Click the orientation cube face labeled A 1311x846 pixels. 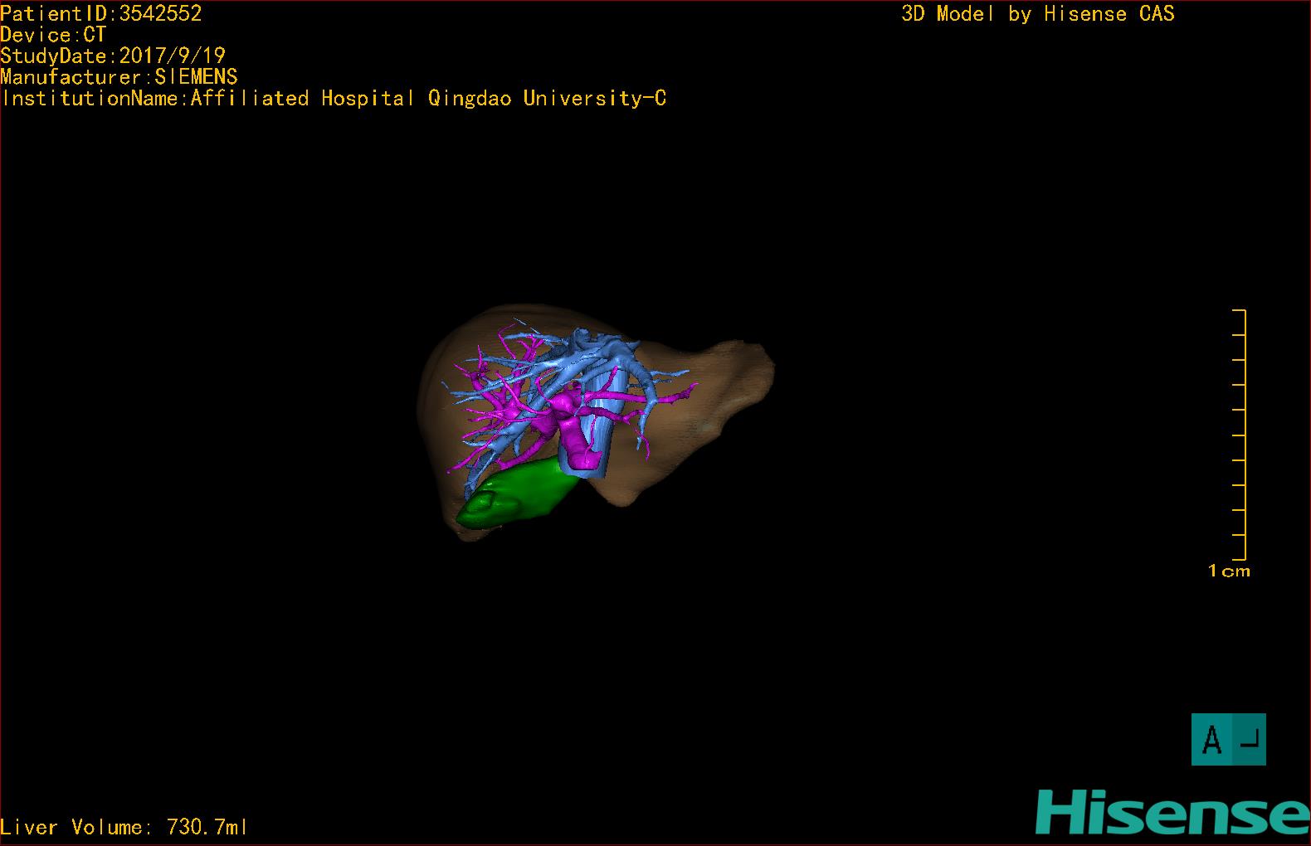pyautogui.click(x=1212, y=739)
